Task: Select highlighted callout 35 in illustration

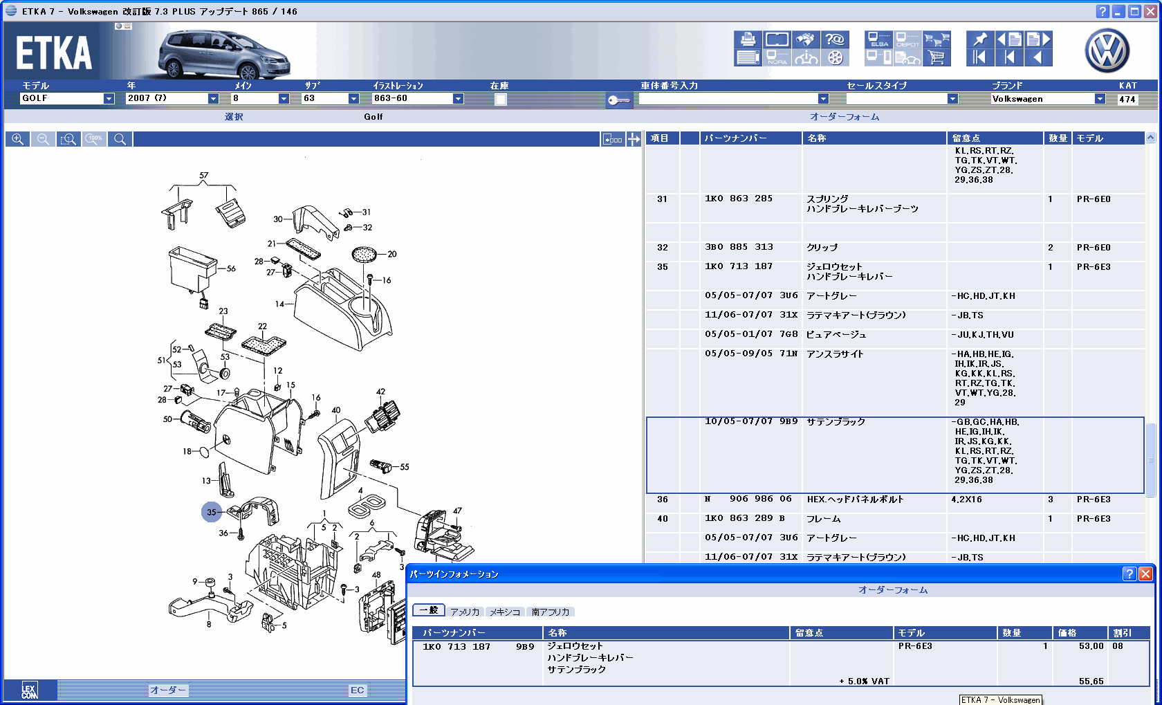Action: (x=212, y=512)
